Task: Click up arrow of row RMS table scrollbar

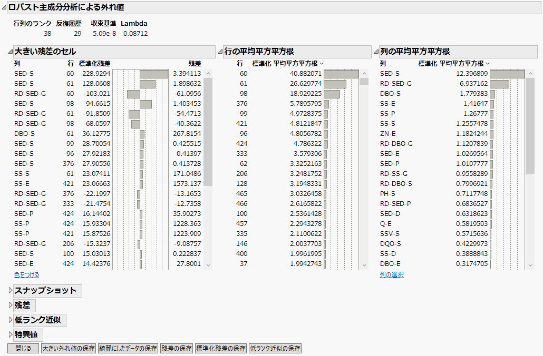Action: 364,73
